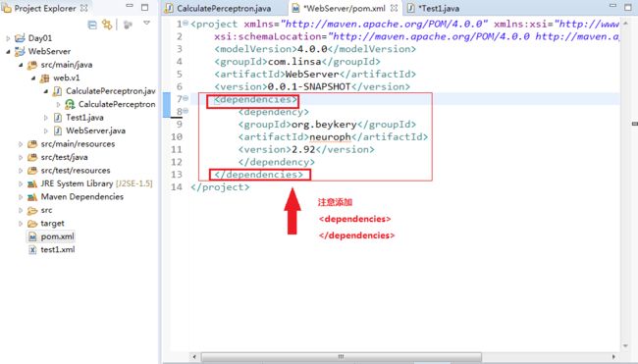Select the pom.xml file label
The image size is (638, 364).
(x=57, y=236)
